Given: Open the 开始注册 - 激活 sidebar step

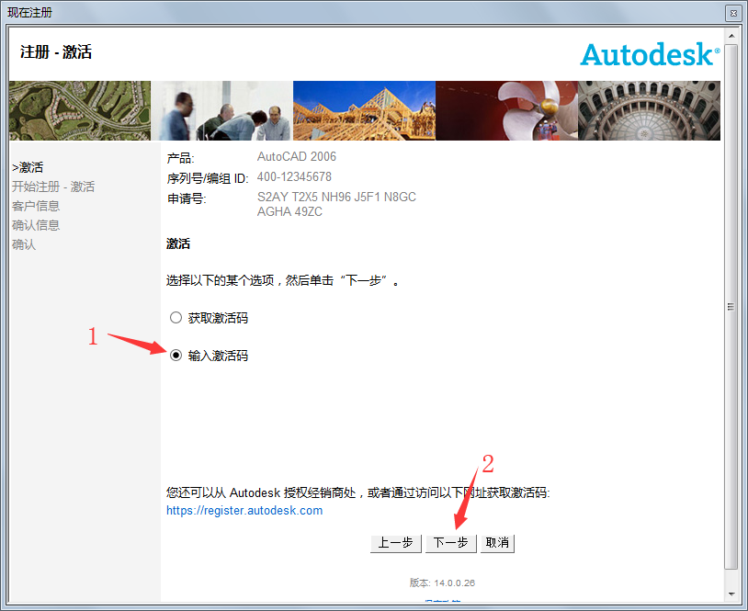Looking at the screenshot, I should [x=53, y=187].
